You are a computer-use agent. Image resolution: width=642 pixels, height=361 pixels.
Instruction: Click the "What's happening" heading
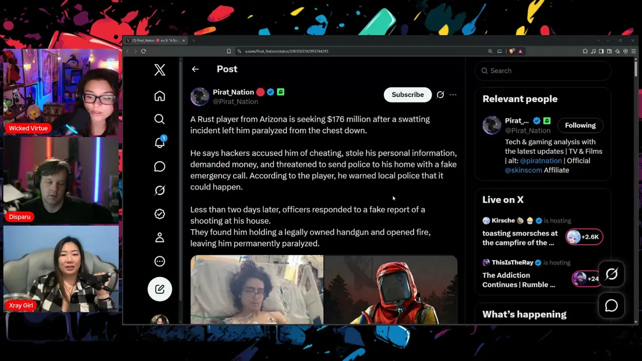[x=524, y=314]
